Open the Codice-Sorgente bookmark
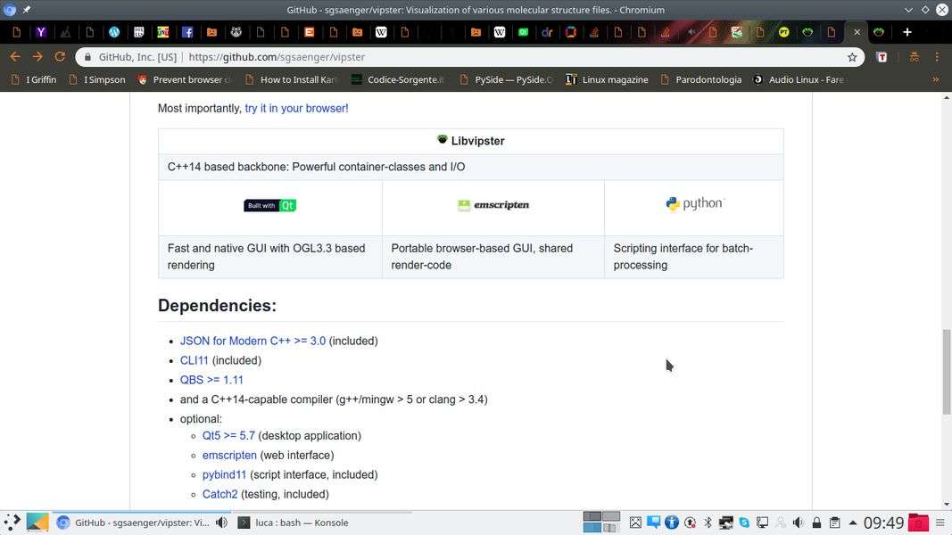The image size is (952, 535). point(398,79)
